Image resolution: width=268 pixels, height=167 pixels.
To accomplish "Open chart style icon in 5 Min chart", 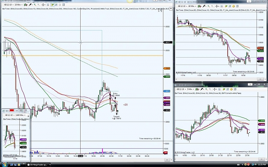I will click(197, 89).
